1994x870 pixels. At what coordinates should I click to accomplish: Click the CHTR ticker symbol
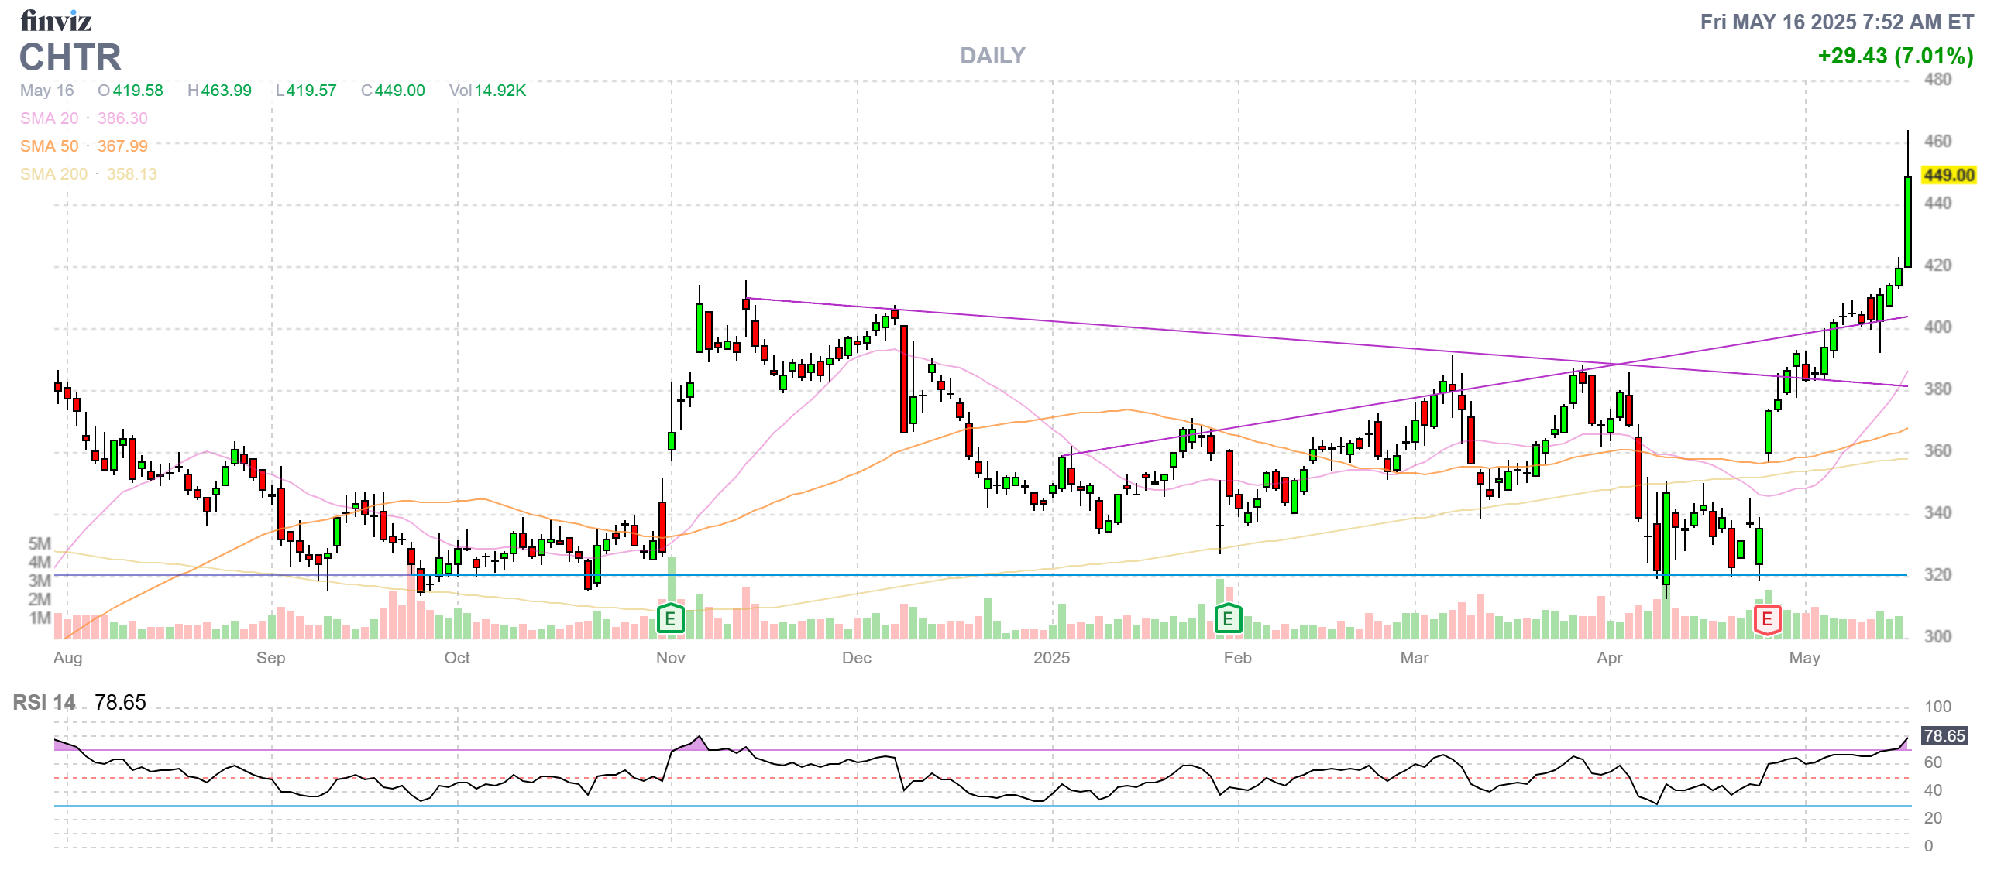[x=70, y=57]
